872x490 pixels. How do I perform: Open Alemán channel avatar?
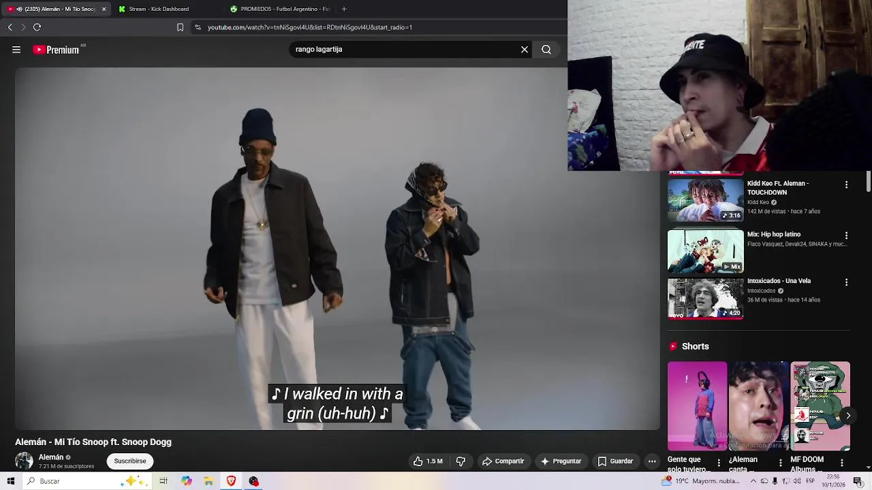tap(24, 461)
